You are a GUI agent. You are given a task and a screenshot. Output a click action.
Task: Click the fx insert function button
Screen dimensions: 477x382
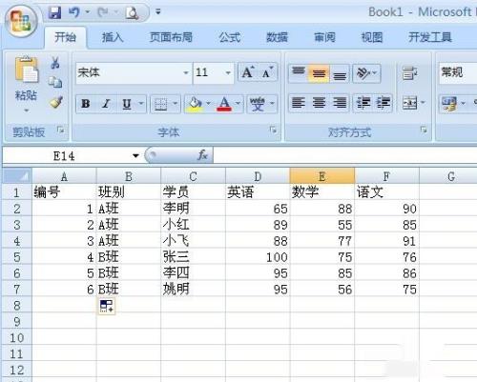202,155
